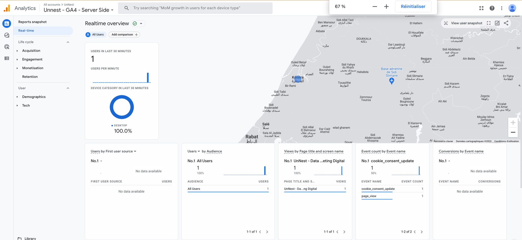This screenshot has height=240, width=522.
Task: Select the Real-time report
Action: 43,31
